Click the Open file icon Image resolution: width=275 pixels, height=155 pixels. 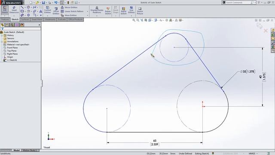(x=37, y=3)
